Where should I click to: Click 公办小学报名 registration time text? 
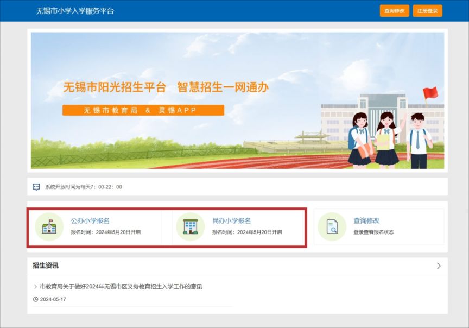pyautogui.click(x=106, y=232)
